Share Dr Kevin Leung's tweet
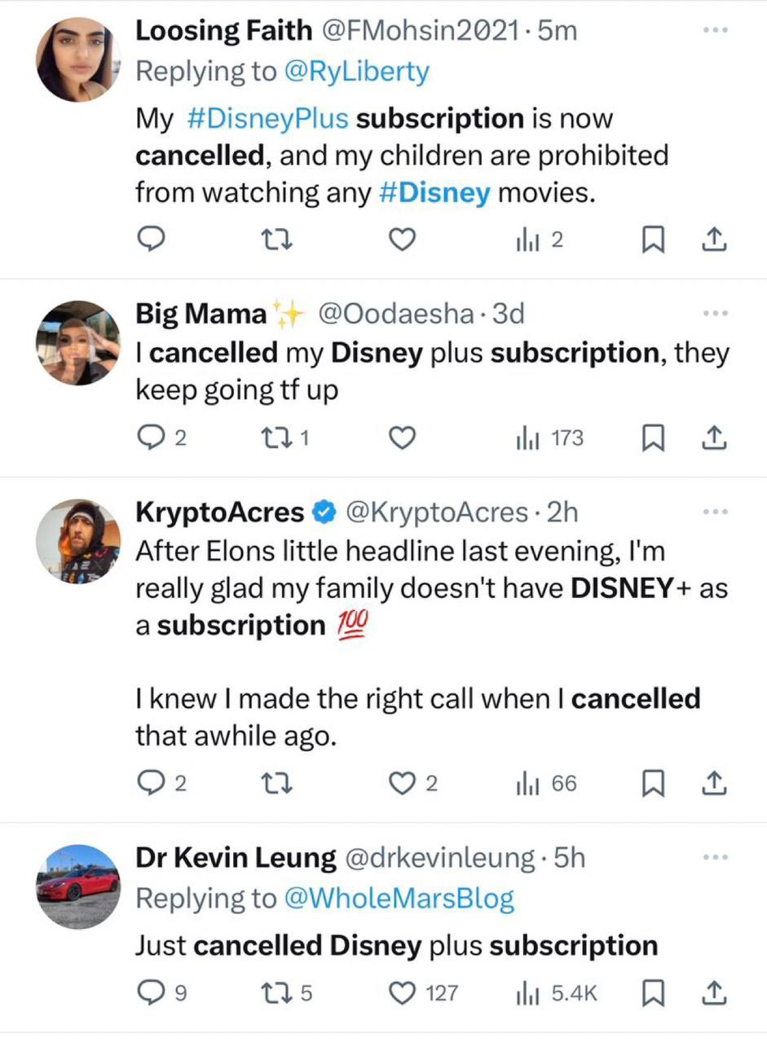Screen dimensions: 767x1043 (714, 993)
